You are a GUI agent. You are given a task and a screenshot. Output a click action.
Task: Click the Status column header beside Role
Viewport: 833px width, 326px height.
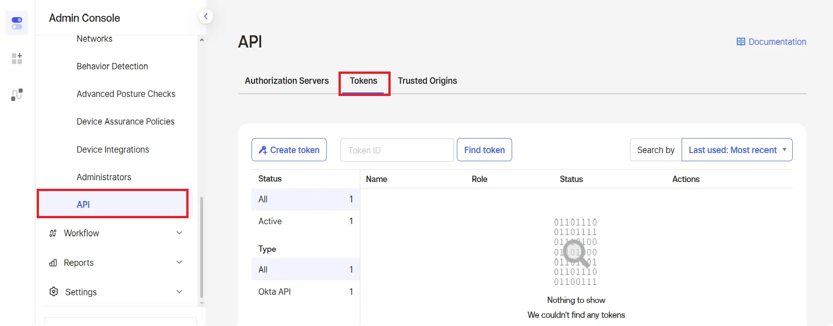click(x=571, y=179)
